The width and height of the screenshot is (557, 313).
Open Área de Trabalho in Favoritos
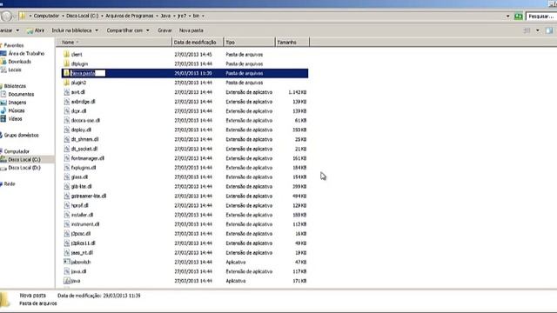tap(26, 54)
